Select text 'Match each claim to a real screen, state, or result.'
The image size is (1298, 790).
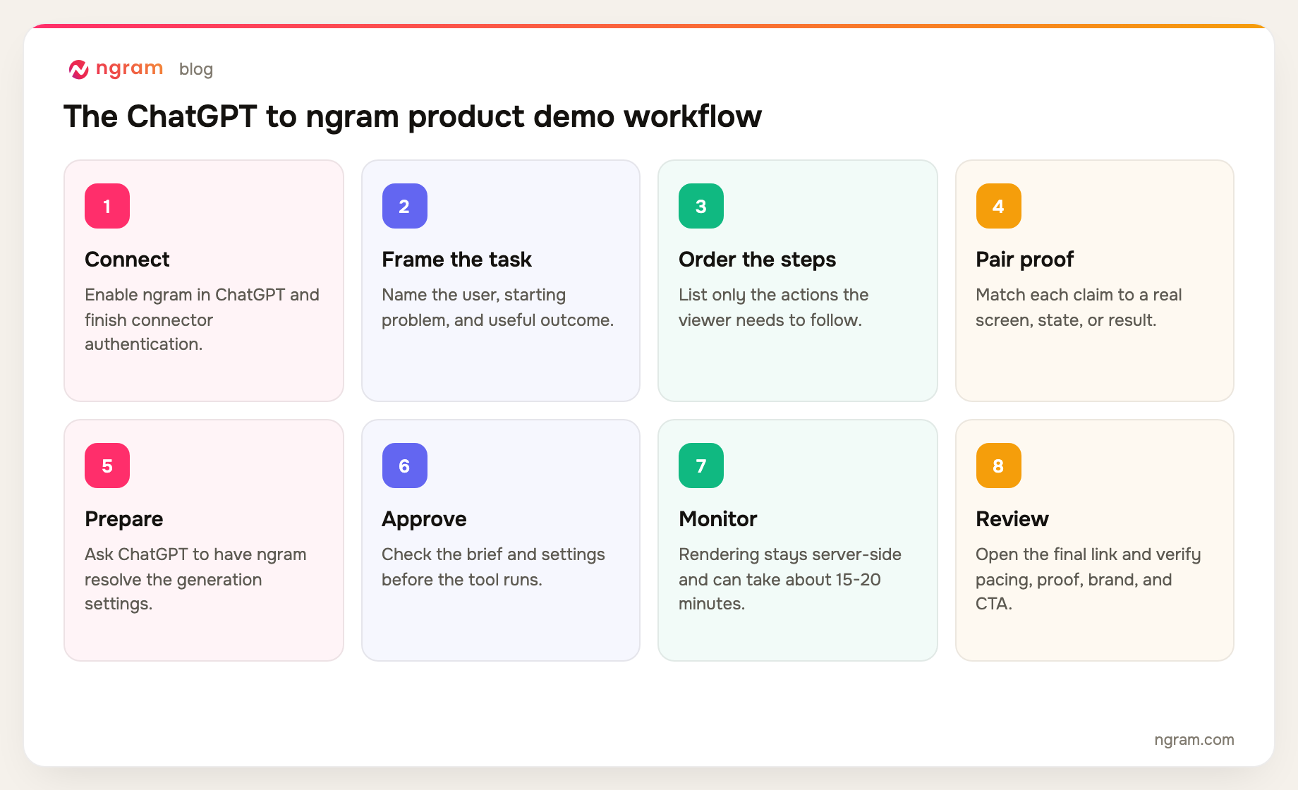click(1079, 308)
